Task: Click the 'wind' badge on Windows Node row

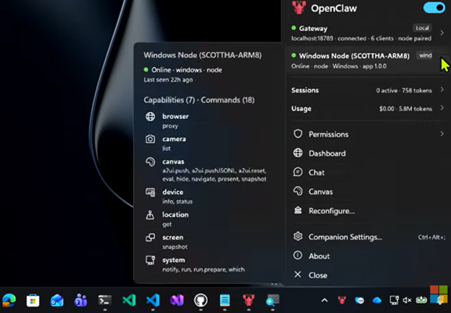Action: tap(425, 56)
